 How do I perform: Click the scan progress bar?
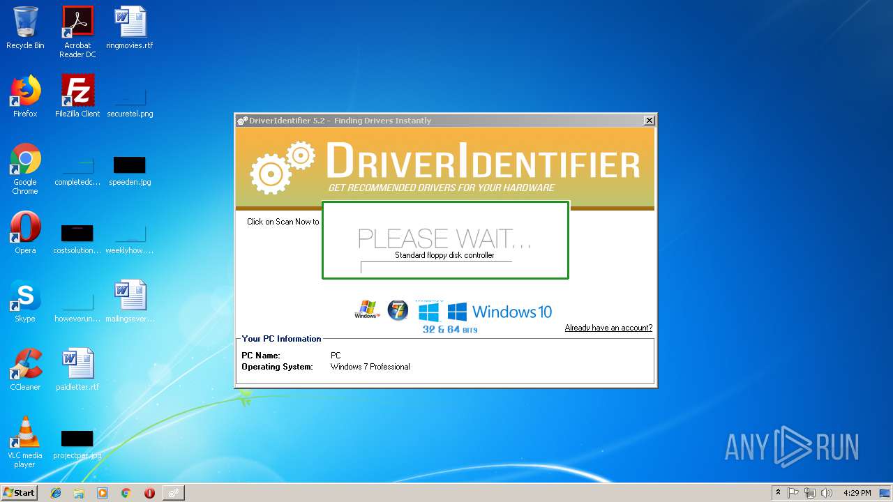click(x=436, y=267)
